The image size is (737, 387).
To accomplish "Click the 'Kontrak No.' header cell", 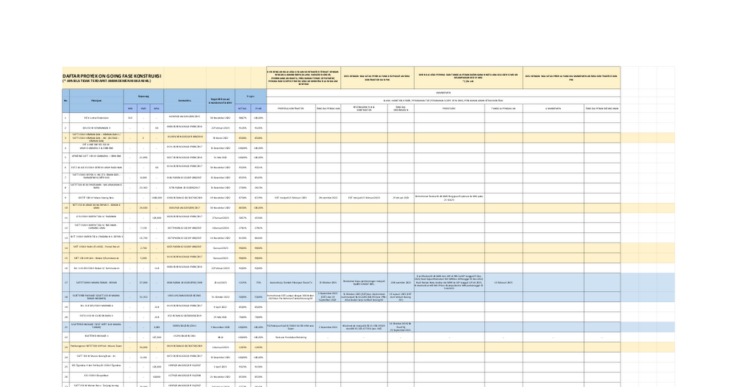I will pos(184,100).
